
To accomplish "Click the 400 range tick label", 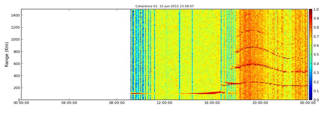I will pyautogui.click(x=17, y=76).
